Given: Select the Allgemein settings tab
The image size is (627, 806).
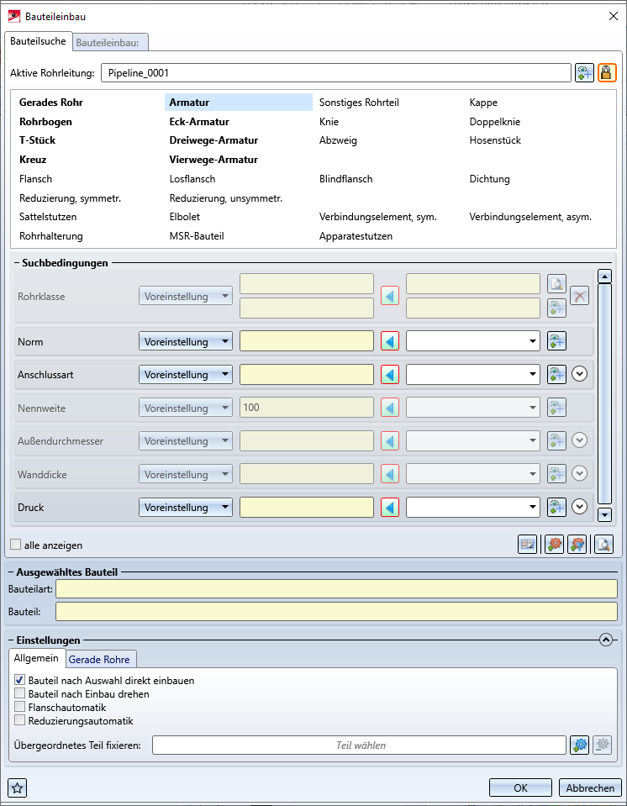Looking at the screenshot, I should click(x=36, y=658).
